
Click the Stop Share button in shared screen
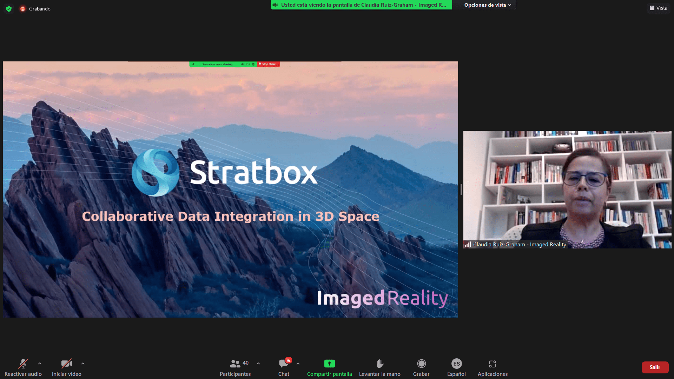[269, 64]
